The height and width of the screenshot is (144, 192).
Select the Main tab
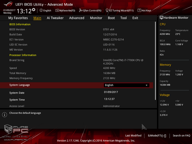(37, 18)
